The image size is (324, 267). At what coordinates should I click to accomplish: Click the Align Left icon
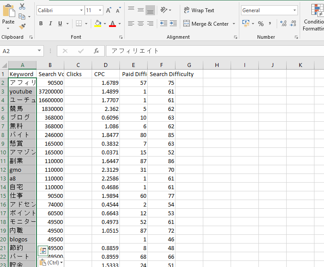(131, 23)
